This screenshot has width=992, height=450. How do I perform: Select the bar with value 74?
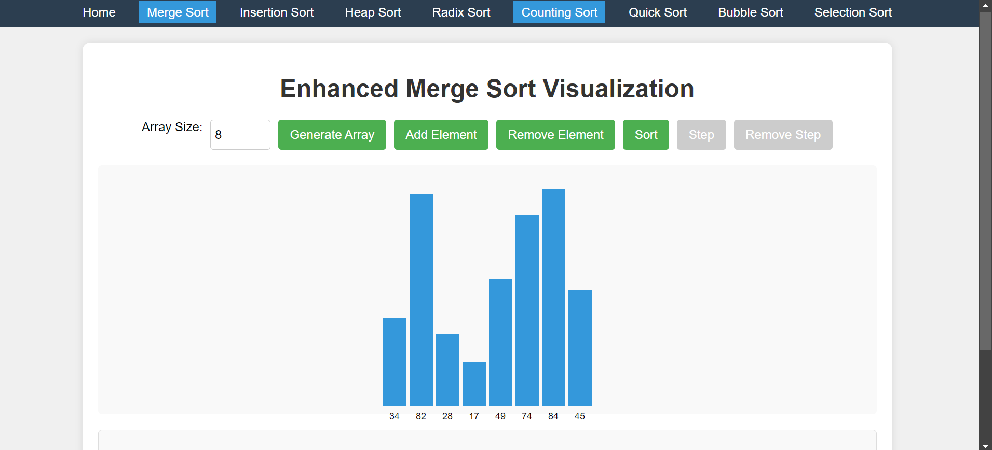tap(527, 311)
